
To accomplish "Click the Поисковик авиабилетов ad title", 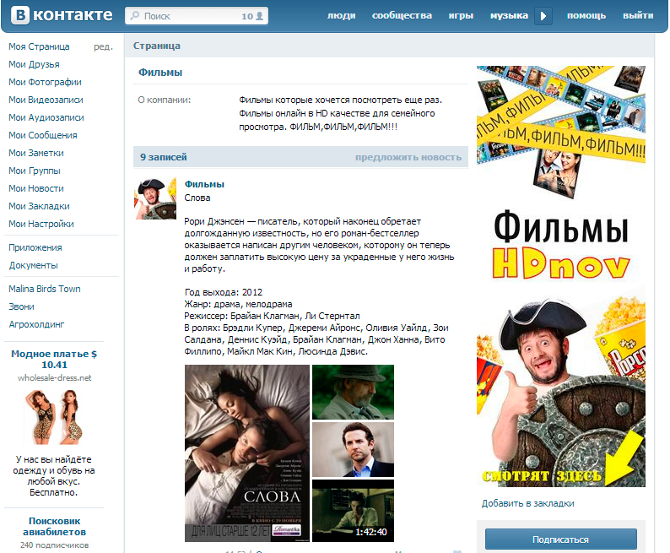I will (54, 527).
